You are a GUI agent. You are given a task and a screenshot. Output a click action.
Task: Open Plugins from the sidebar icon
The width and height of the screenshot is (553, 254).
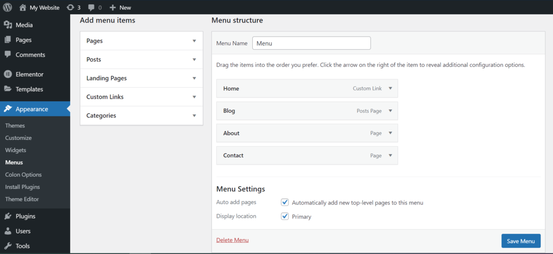pyautogui.click(x=8, y=216)
